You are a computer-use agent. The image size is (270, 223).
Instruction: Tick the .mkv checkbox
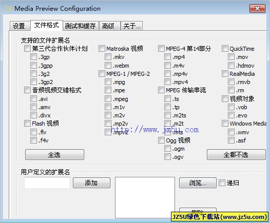108,57
